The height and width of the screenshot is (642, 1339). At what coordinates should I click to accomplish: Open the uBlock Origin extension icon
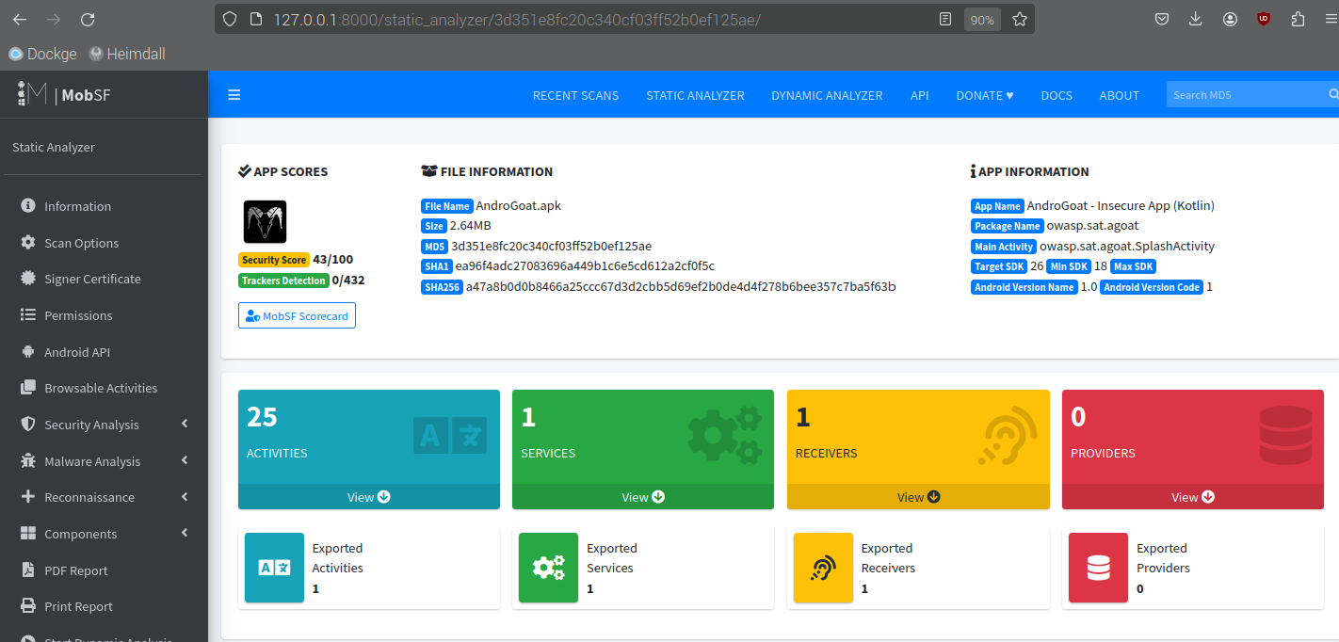coord(1264,19)
